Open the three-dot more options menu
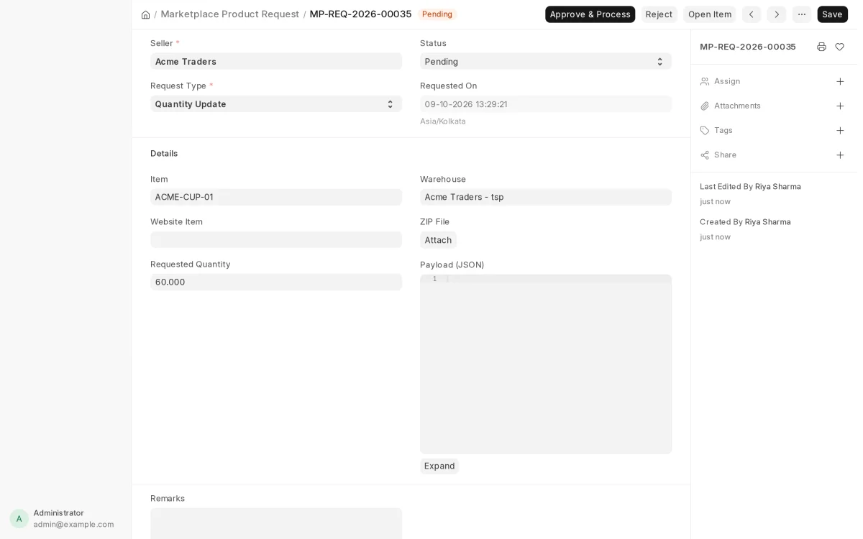This screenshot has height=539, width=863. (802, 14)
